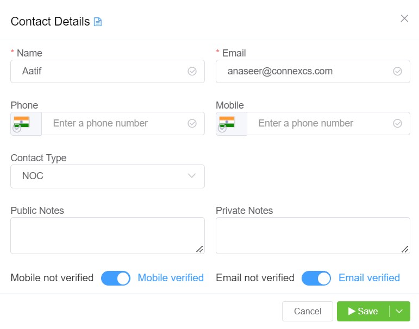Click the document icon beside Contact Details
Screen dimensions: 419x329
pyautogui.click(x=98, y=22)
